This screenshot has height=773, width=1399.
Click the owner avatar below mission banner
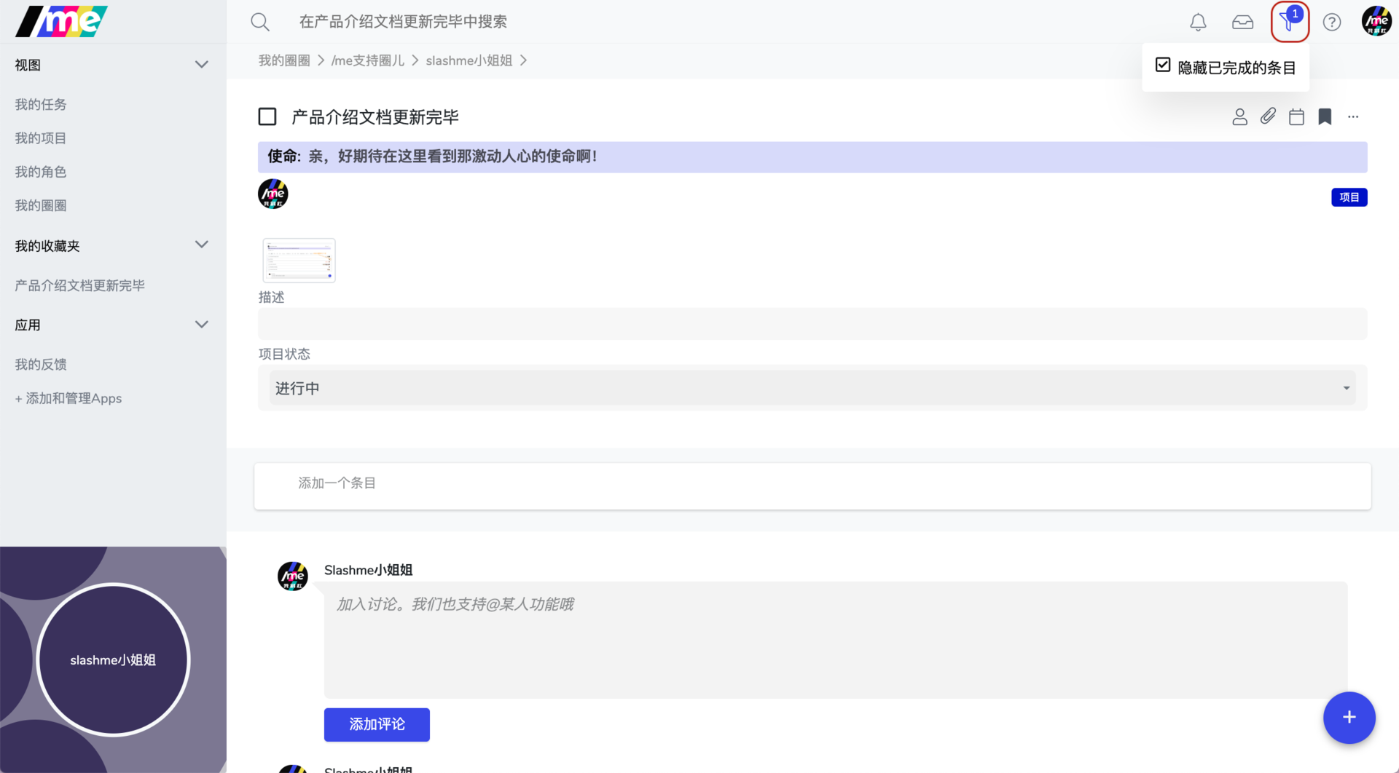[x=273, y=194]
